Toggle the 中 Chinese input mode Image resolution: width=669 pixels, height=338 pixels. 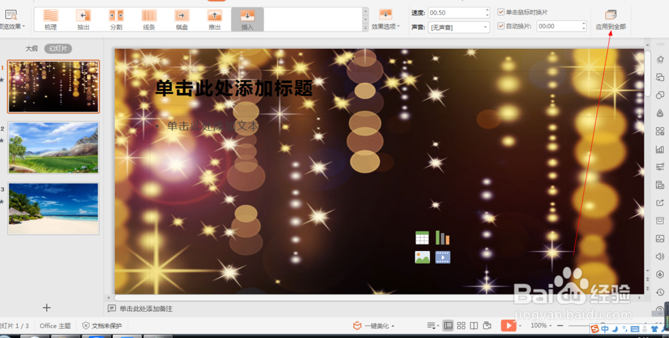coord(605,329)
